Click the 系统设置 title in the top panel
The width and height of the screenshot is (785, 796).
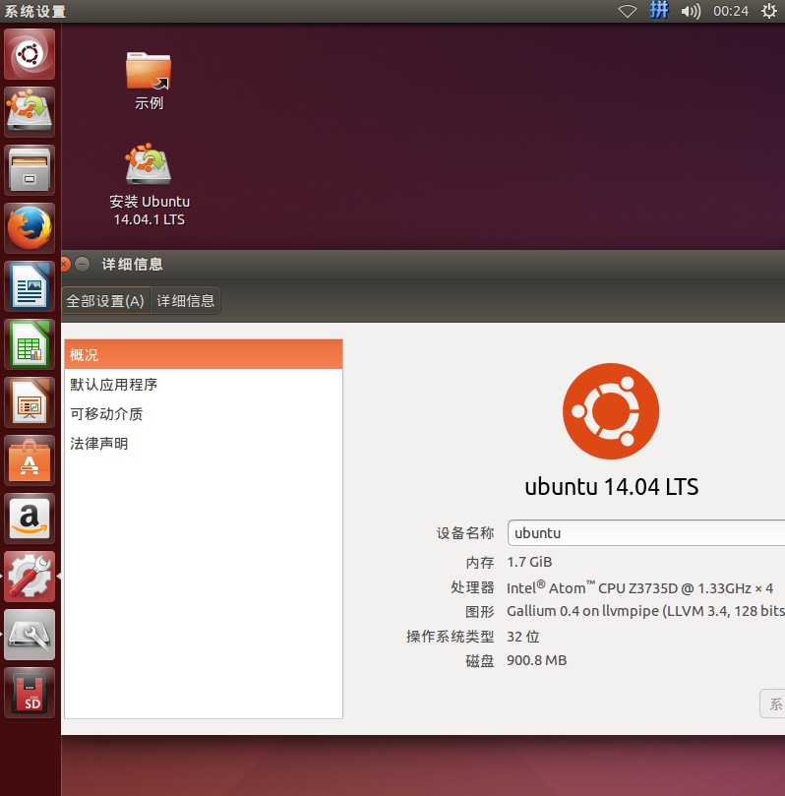click(35, 11)
